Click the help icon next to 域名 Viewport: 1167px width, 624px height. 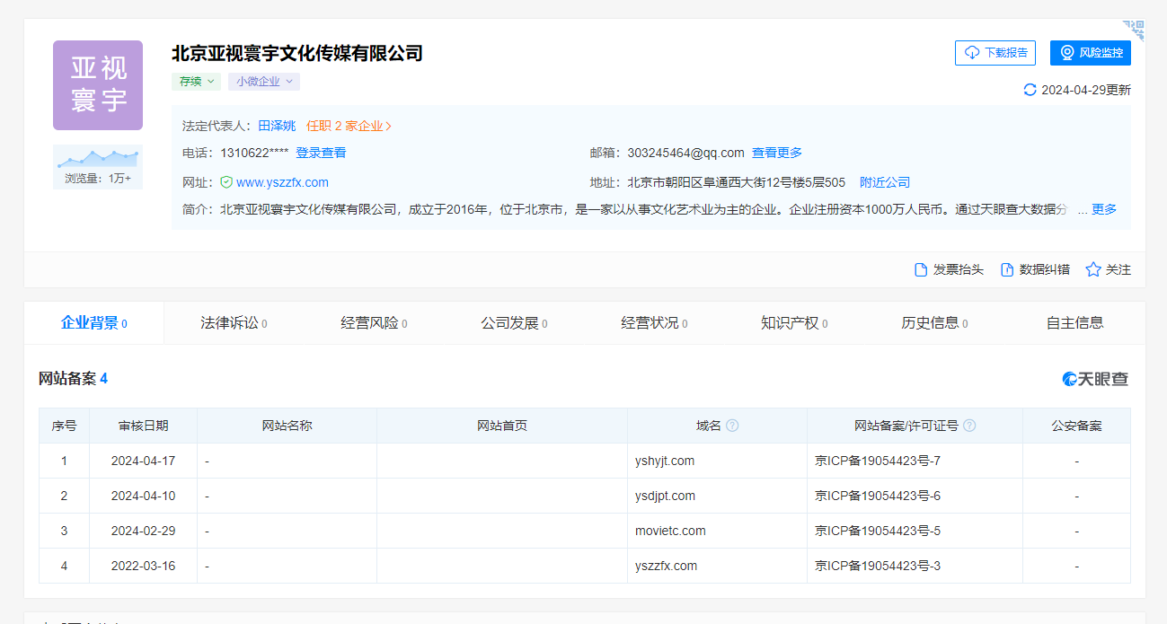tap(732, 426)
